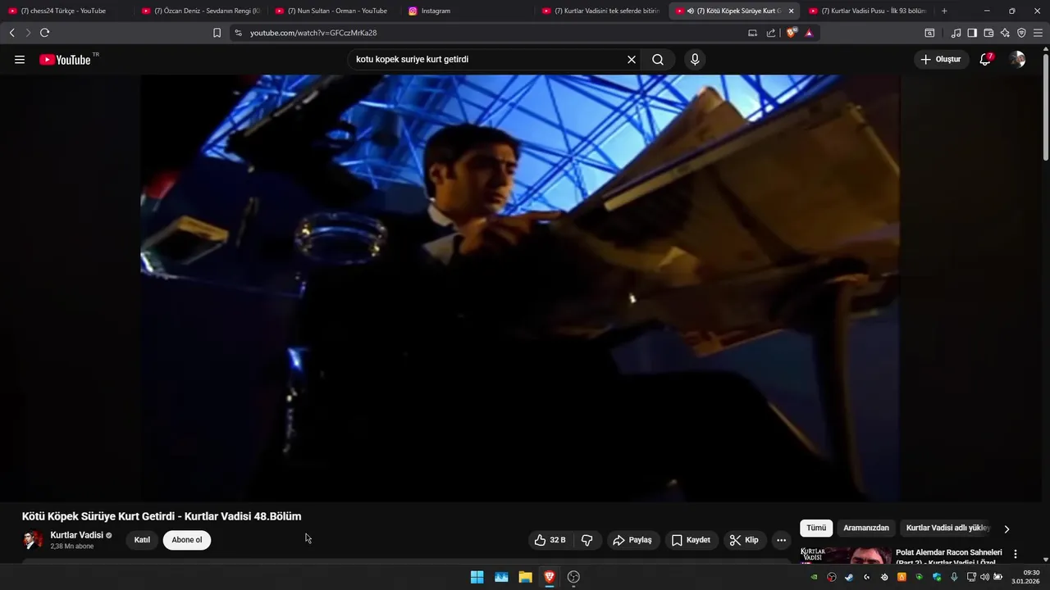
Task: Select the Aramanızdan filter chip
Action: click(866, 529)
